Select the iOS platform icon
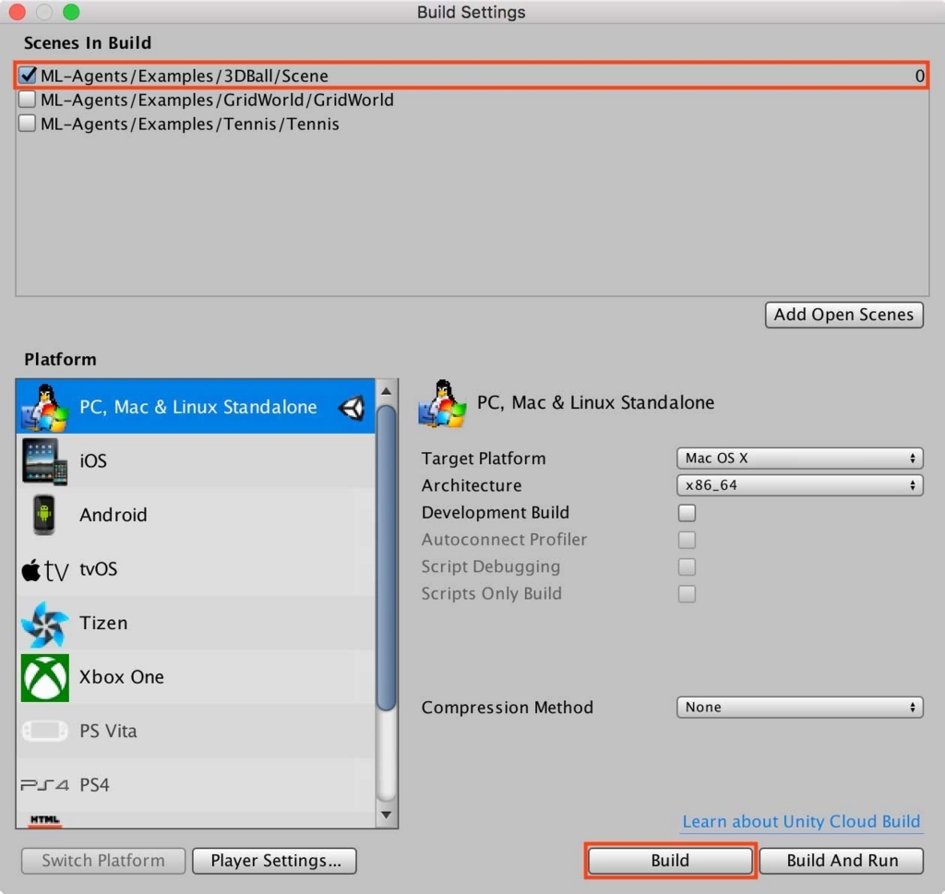945x894 pixels. tap(44, 461)
